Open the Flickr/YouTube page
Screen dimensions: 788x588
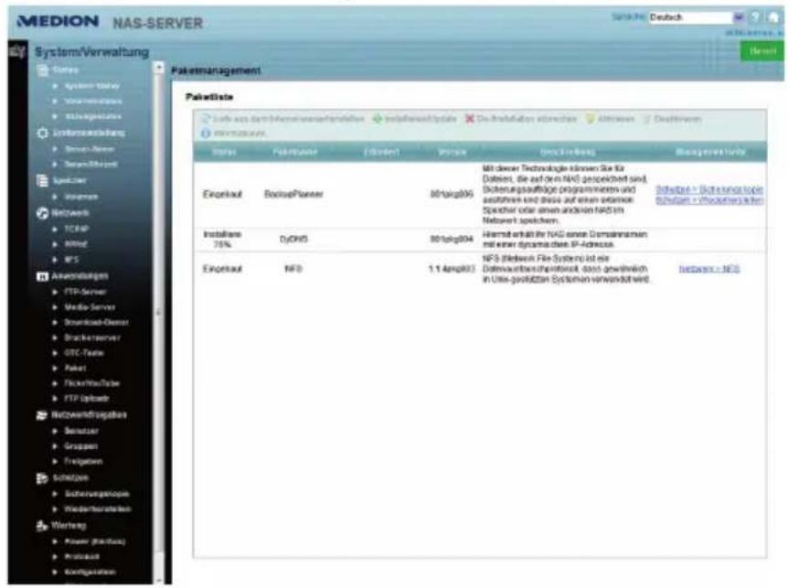(x=91, y=383)
